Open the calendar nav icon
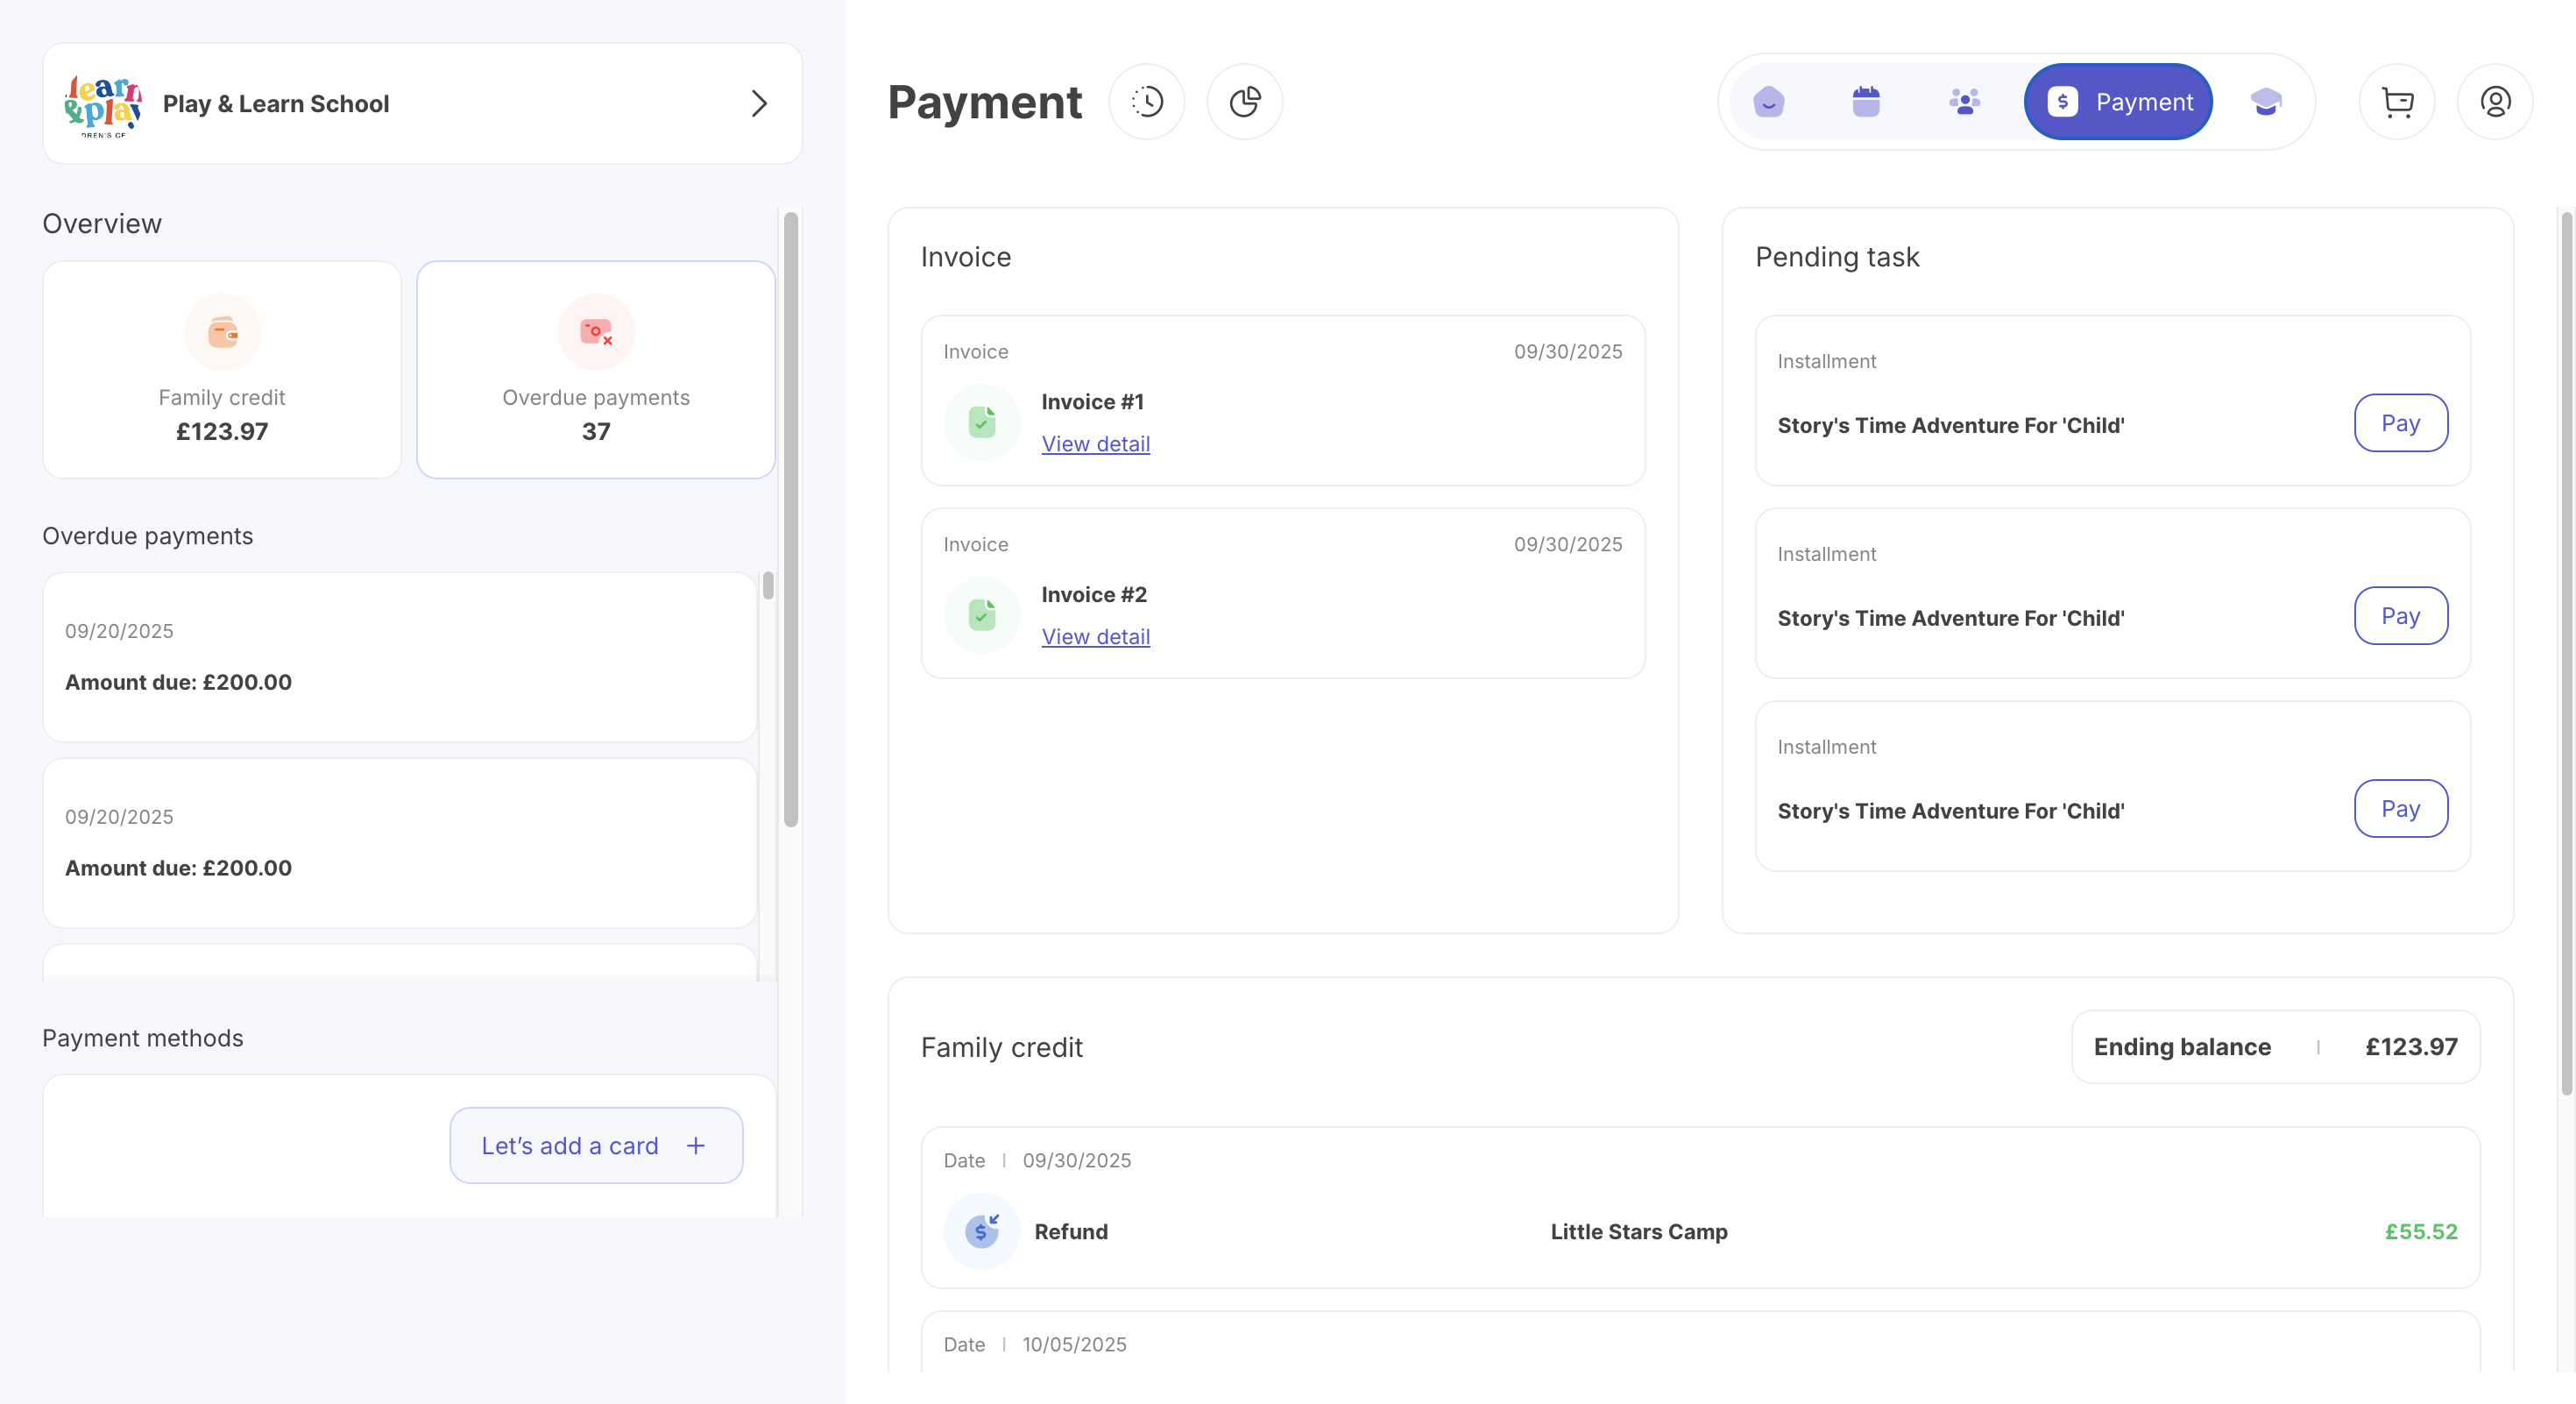The width and height of the screenshot is (2576, 1404). click(x=1865, y=102)
